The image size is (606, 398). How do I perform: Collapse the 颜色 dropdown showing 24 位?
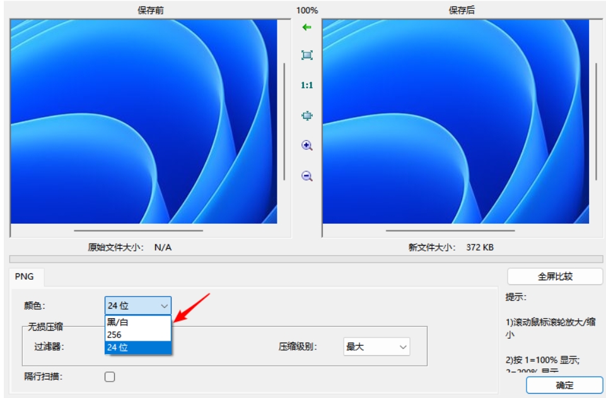(137, 305)
